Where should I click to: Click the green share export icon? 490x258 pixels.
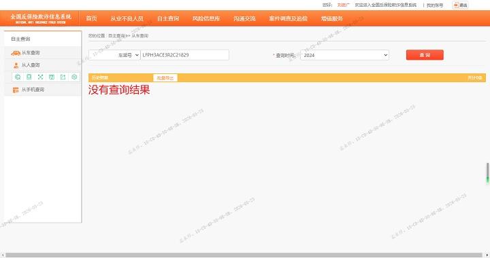click(63, 77)
